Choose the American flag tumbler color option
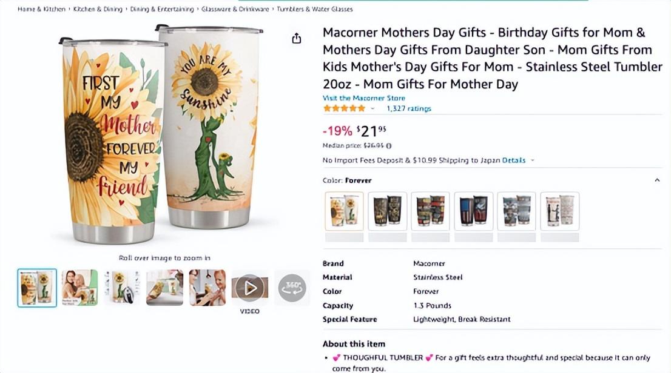This screenshot has height=373, width=671. (x=473, y=211)
